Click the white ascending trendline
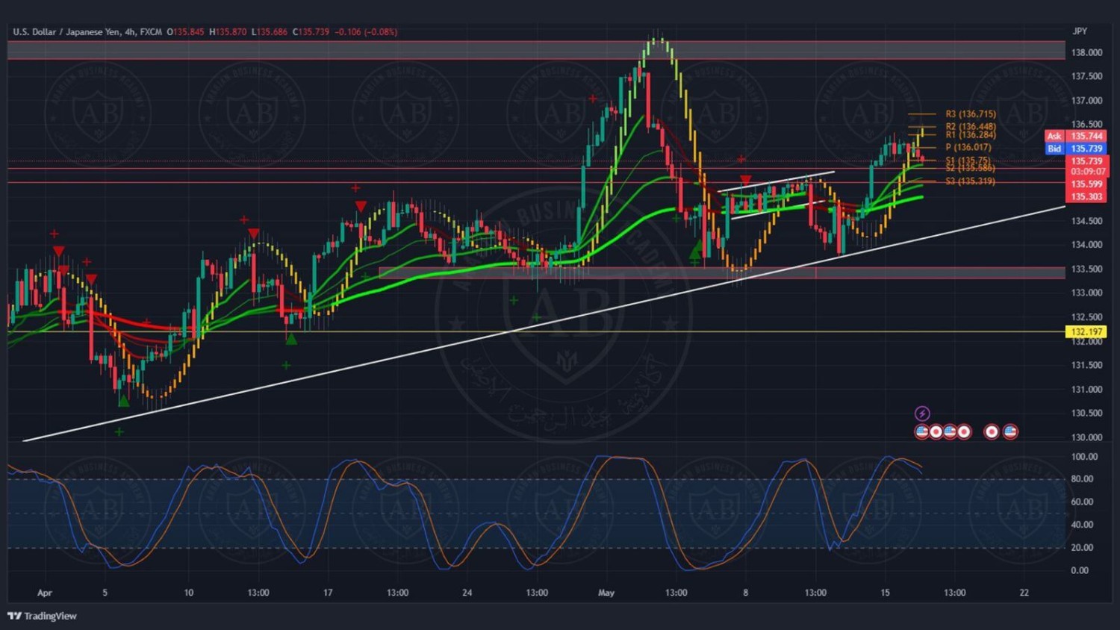 (544, 324)
